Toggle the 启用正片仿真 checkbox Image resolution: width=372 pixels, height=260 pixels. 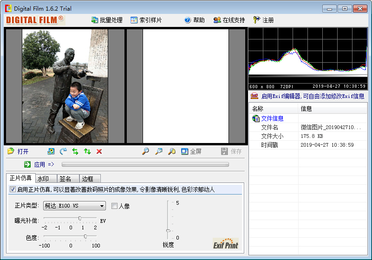click(13, 189)
